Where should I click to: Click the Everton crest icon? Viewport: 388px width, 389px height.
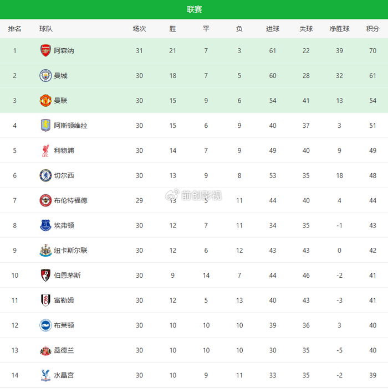point(45,225)
